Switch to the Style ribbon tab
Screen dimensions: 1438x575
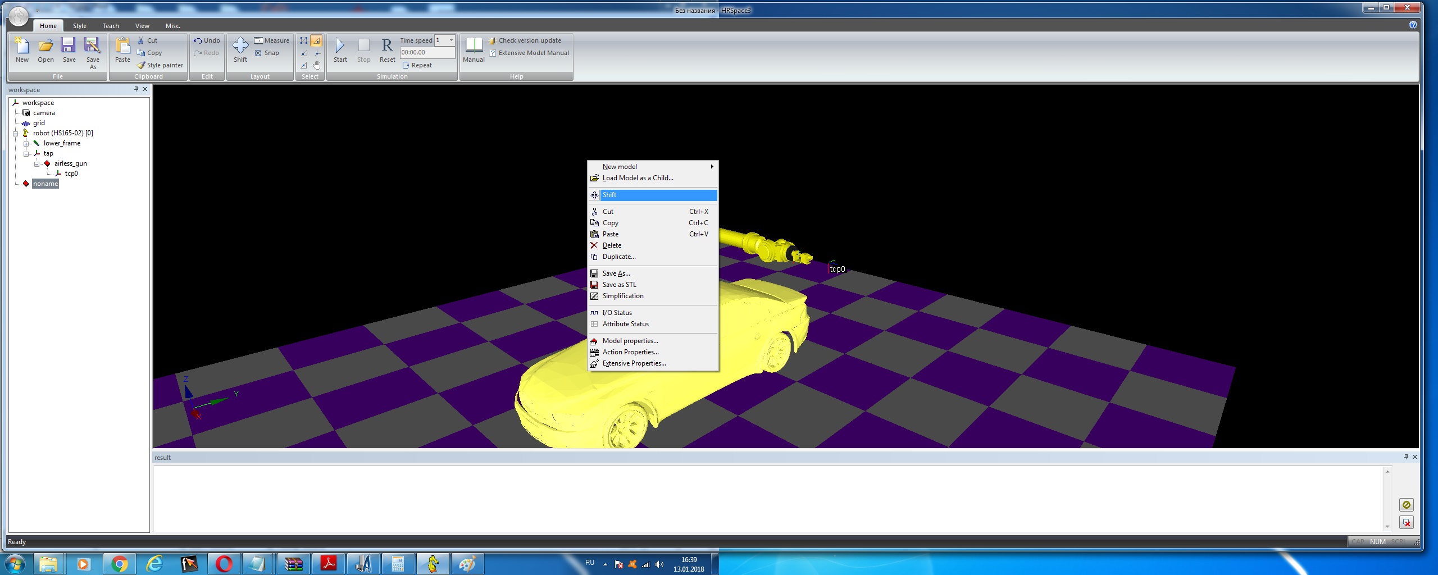click(x=80, y=26)
